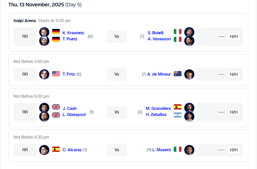Click the Argentine flag beside H. Zeballos
The width and height of the screenshot is (257, 169).
tap(178, 115)
